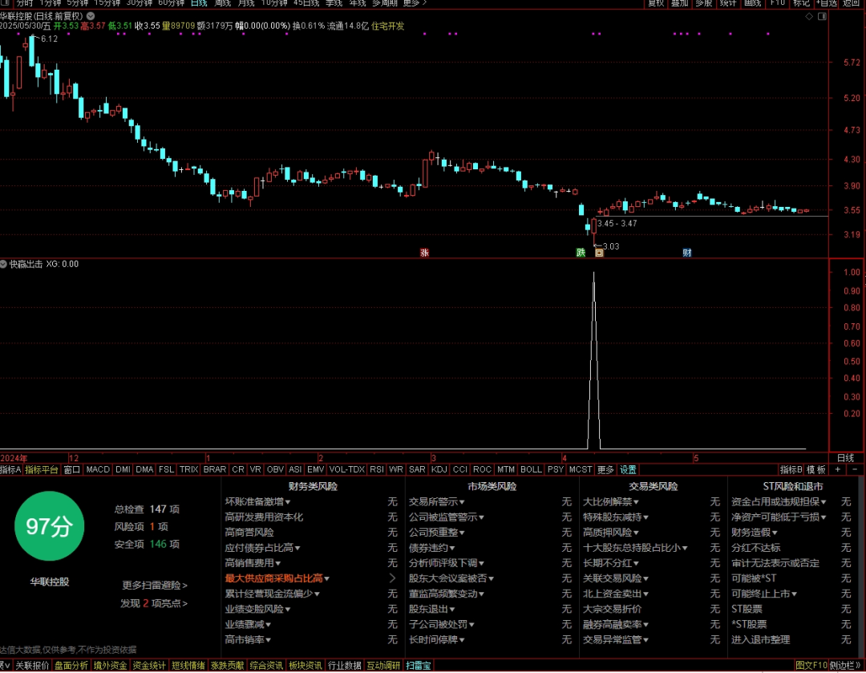Viewport: 866px width, 673px height.
Task: Click the 涨 marker under the chart
Action: point(424,253)
